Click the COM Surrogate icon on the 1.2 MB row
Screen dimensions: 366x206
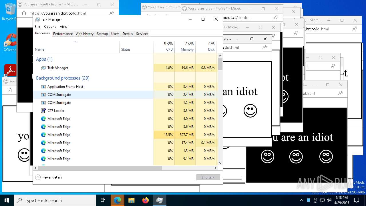43,103
